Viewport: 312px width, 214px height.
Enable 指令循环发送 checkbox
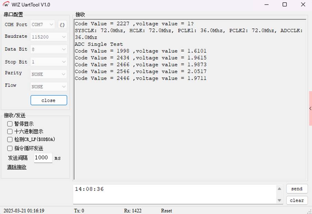(x=10, y=148)
